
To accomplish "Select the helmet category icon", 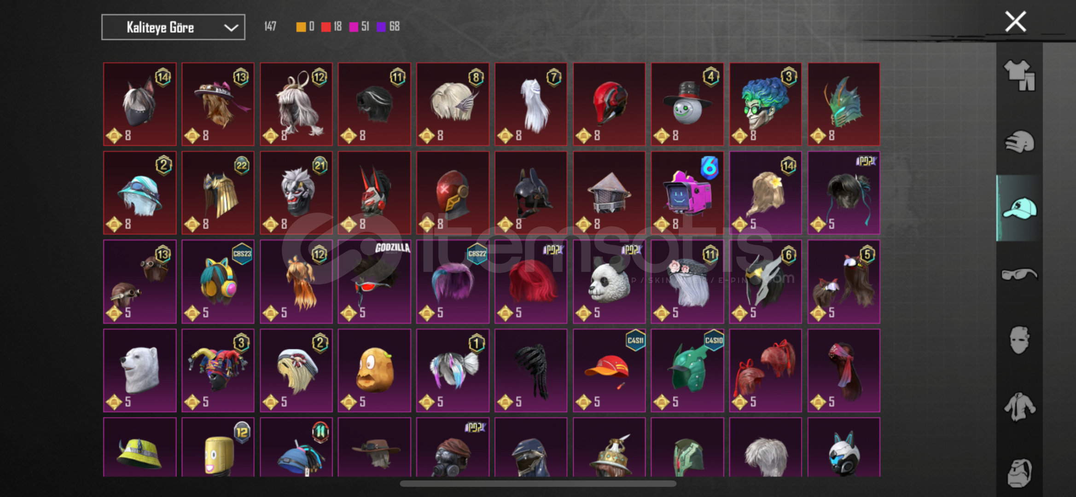I will (1019, 142).
